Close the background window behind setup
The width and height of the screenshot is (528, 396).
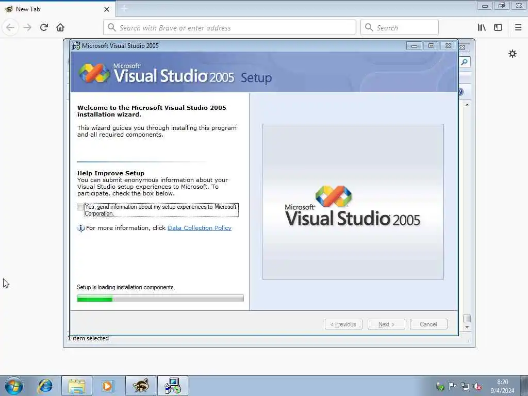(463, 48)
